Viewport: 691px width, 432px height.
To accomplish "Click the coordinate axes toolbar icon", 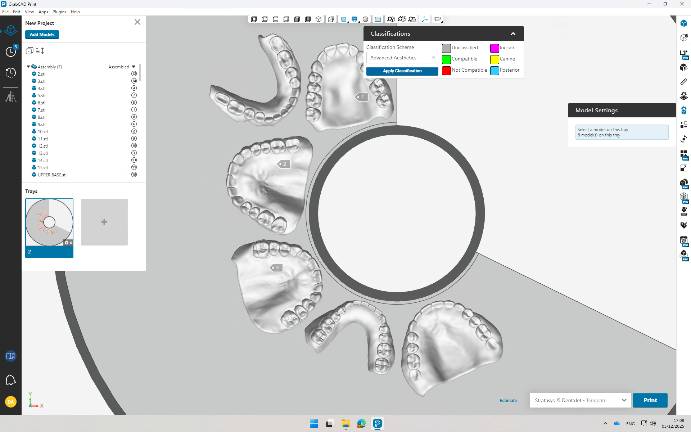I will (425, 19).
